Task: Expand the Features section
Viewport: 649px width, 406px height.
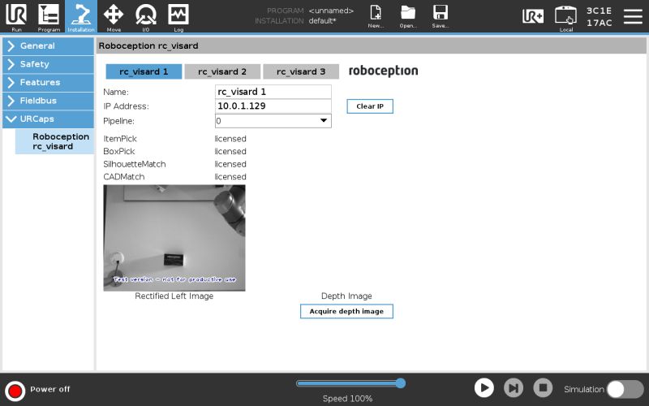Action: click(48, 83)
